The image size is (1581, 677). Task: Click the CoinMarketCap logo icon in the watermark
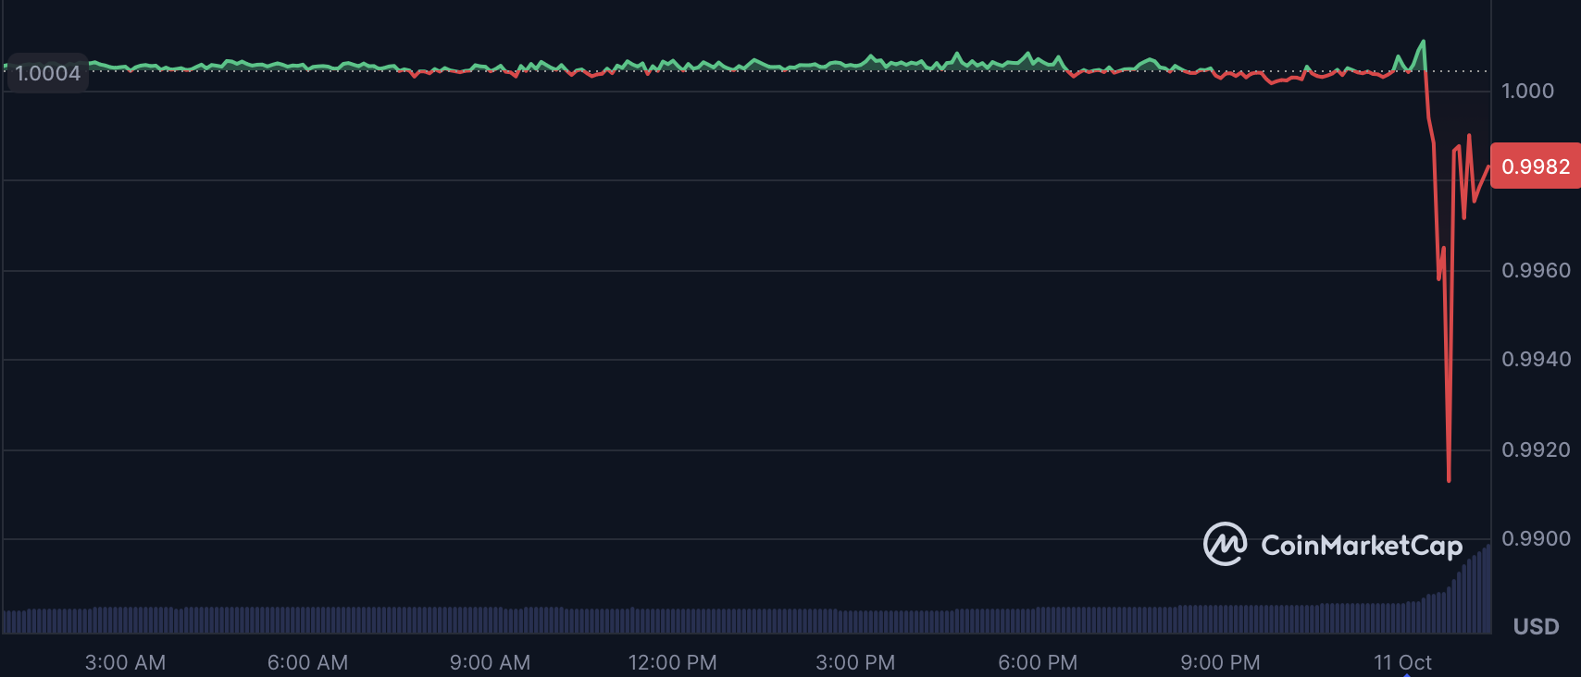click(1225, 544)
